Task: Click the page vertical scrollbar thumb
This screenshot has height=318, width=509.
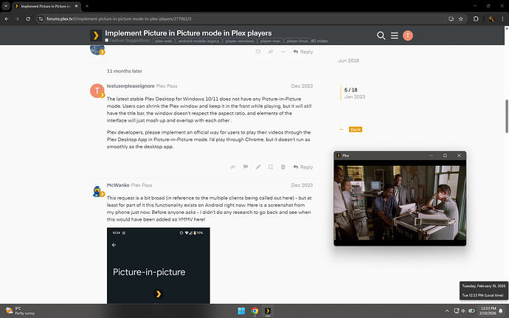Action: coord(506,116)
